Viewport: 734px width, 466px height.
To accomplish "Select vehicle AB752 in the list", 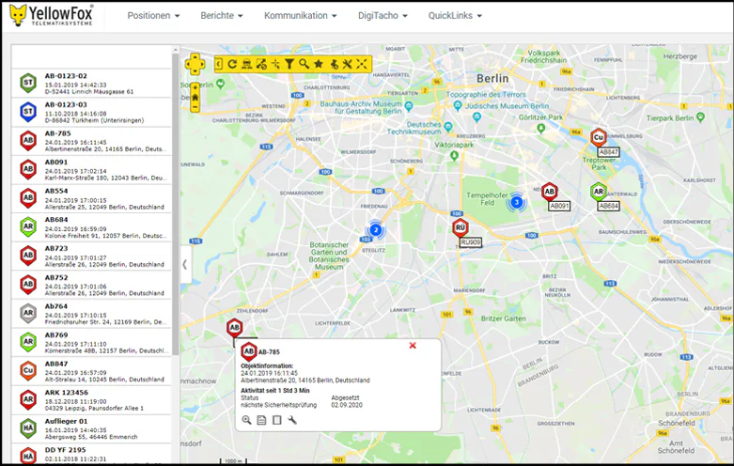I will pos(92,285).
